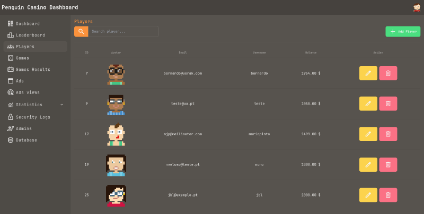The height and width of the screenshot is (214, 424).
Task: Focus the Search player input field
Action: click(123, 32)
